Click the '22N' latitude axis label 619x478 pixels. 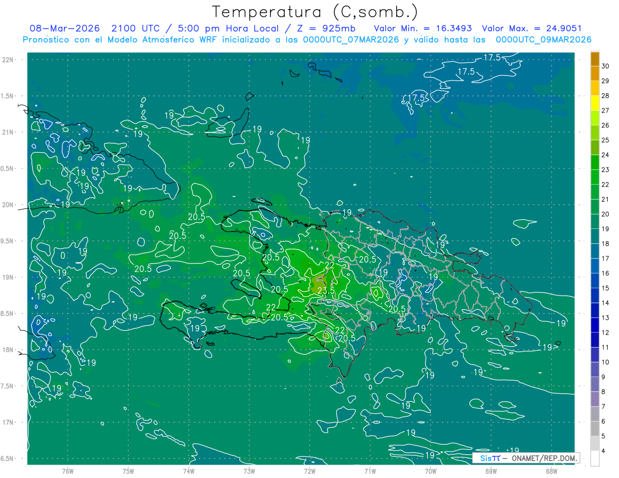(x=7, y=59)
